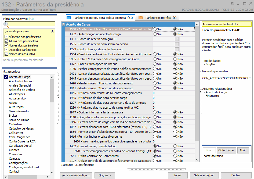This screenshot has height=179, width=254.
Task: Click the bottom splitter up arrow
Action: coord(157,169)
